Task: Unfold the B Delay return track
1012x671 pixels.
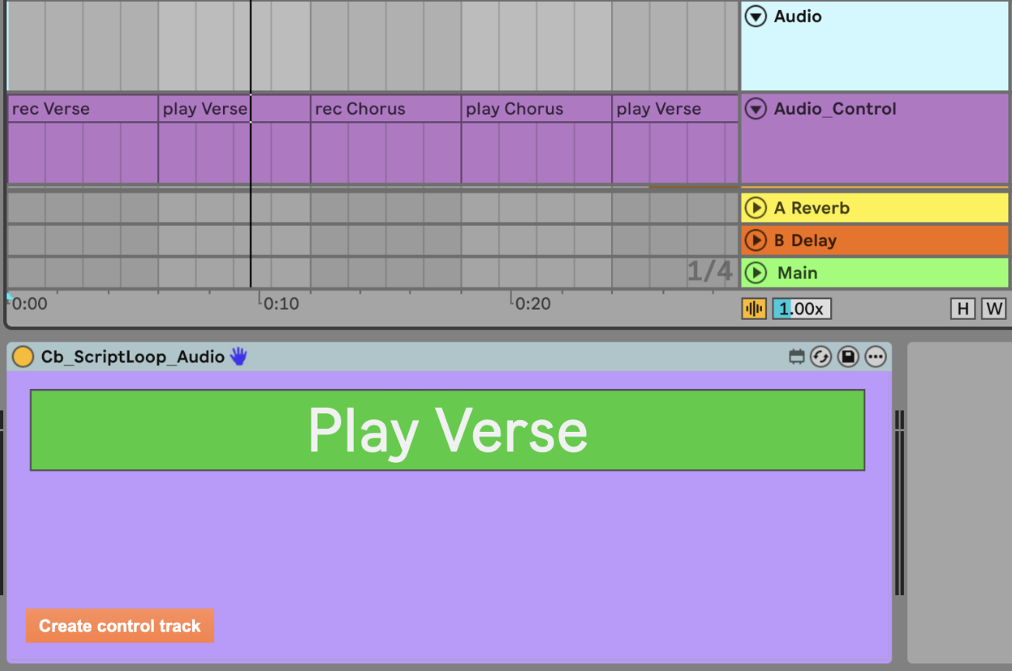Action: click(756, 241)
